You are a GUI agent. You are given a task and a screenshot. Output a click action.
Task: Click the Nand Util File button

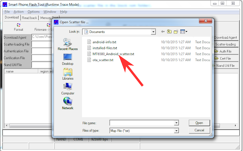pos(226,66)
